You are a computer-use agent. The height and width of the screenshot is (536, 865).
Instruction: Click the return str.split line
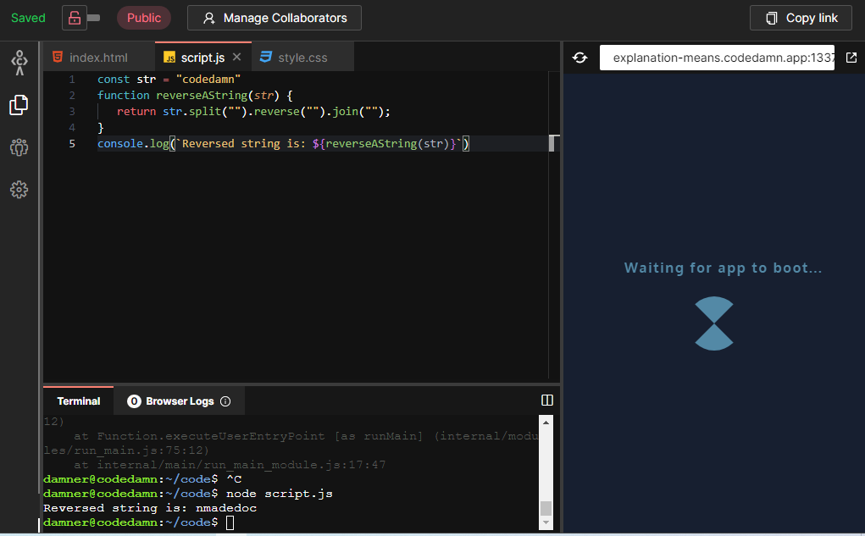pyautogui.click(x=253, y=112)
